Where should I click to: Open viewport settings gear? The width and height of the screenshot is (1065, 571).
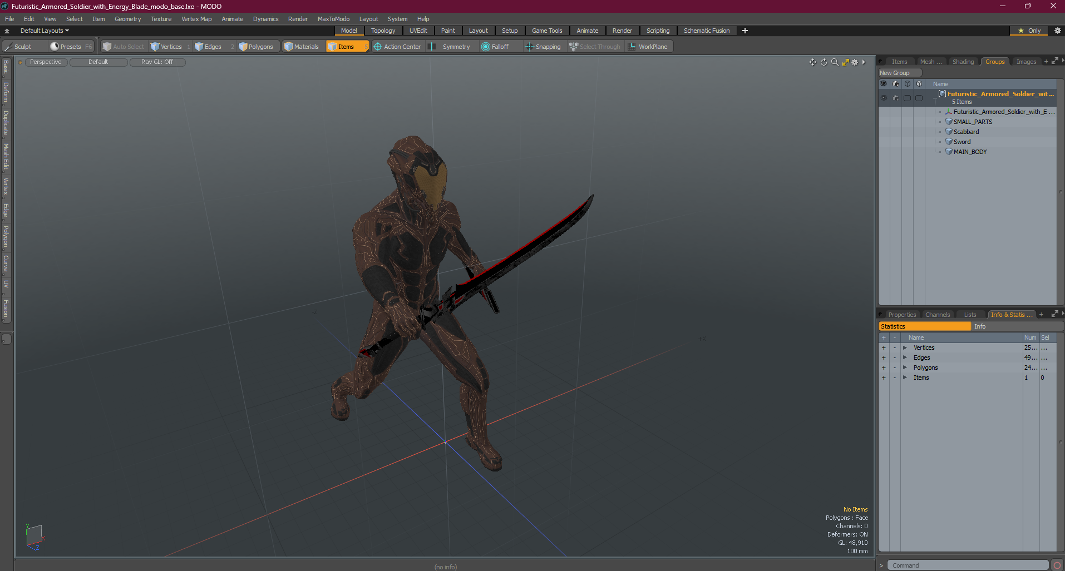(x=855, y=62)
